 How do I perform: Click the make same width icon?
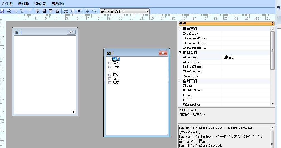tap(66, 11)
